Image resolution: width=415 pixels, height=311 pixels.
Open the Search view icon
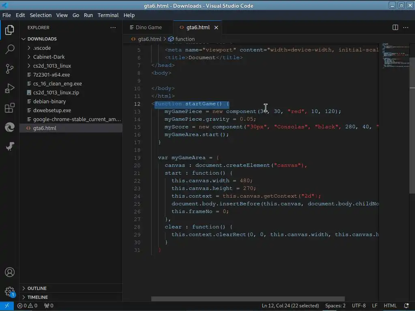click(10, 49)
